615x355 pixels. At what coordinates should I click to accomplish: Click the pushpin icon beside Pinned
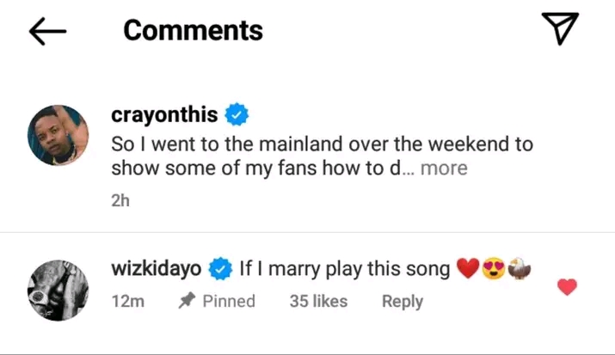(x=185, y=301)
